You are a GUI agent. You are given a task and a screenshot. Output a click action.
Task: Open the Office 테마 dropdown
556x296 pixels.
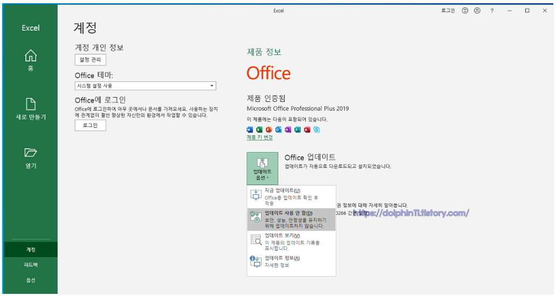[x=145, y=86]
